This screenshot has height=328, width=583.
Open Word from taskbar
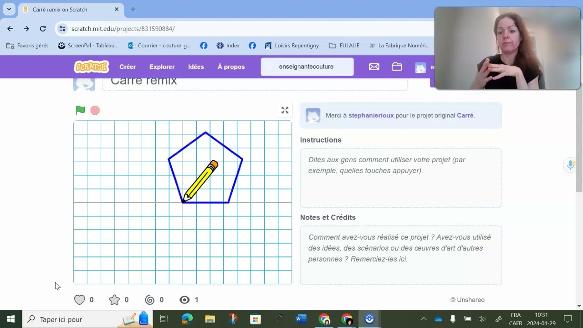click(301, 319)
